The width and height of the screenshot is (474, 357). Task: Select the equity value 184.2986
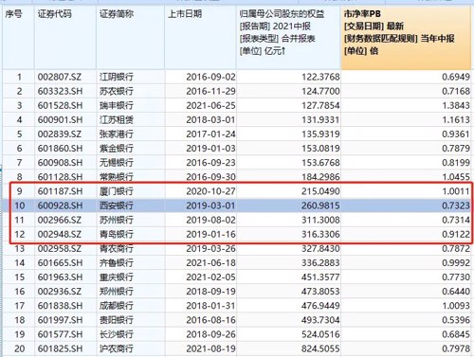[320, 177]
